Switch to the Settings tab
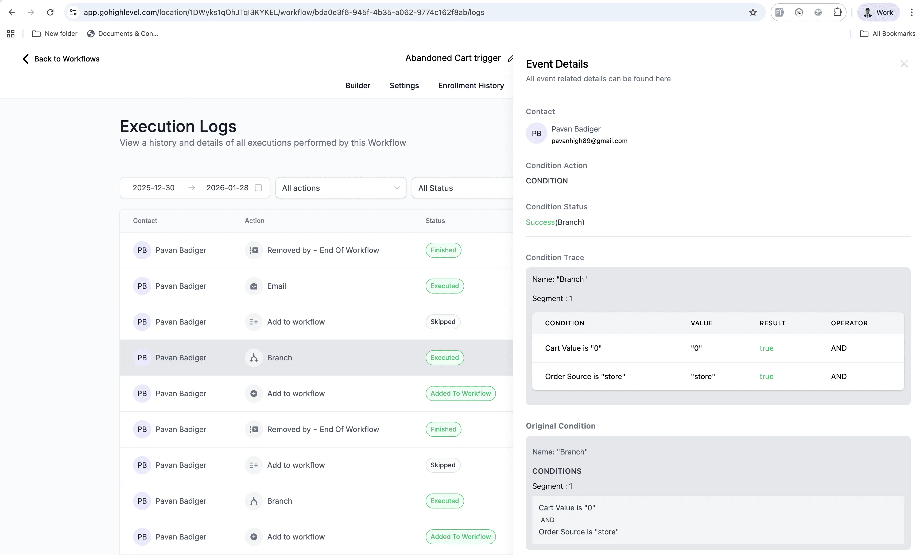Viewport: 916px width, 555px height. click(404, 86)
